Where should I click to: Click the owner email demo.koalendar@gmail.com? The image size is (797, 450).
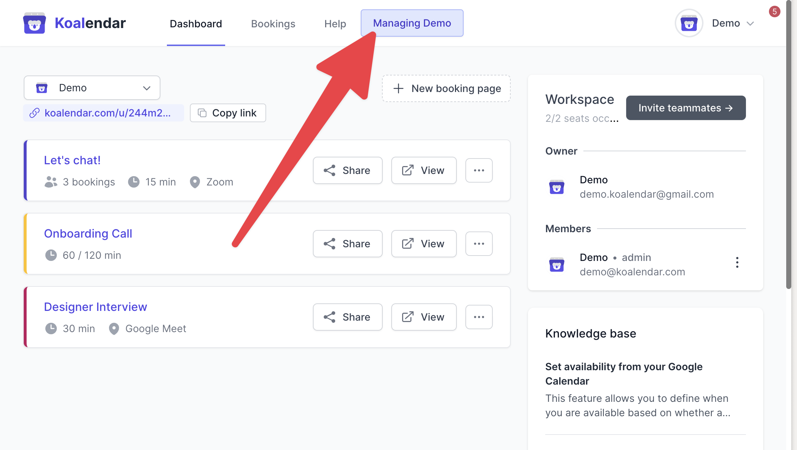[647, 194]
